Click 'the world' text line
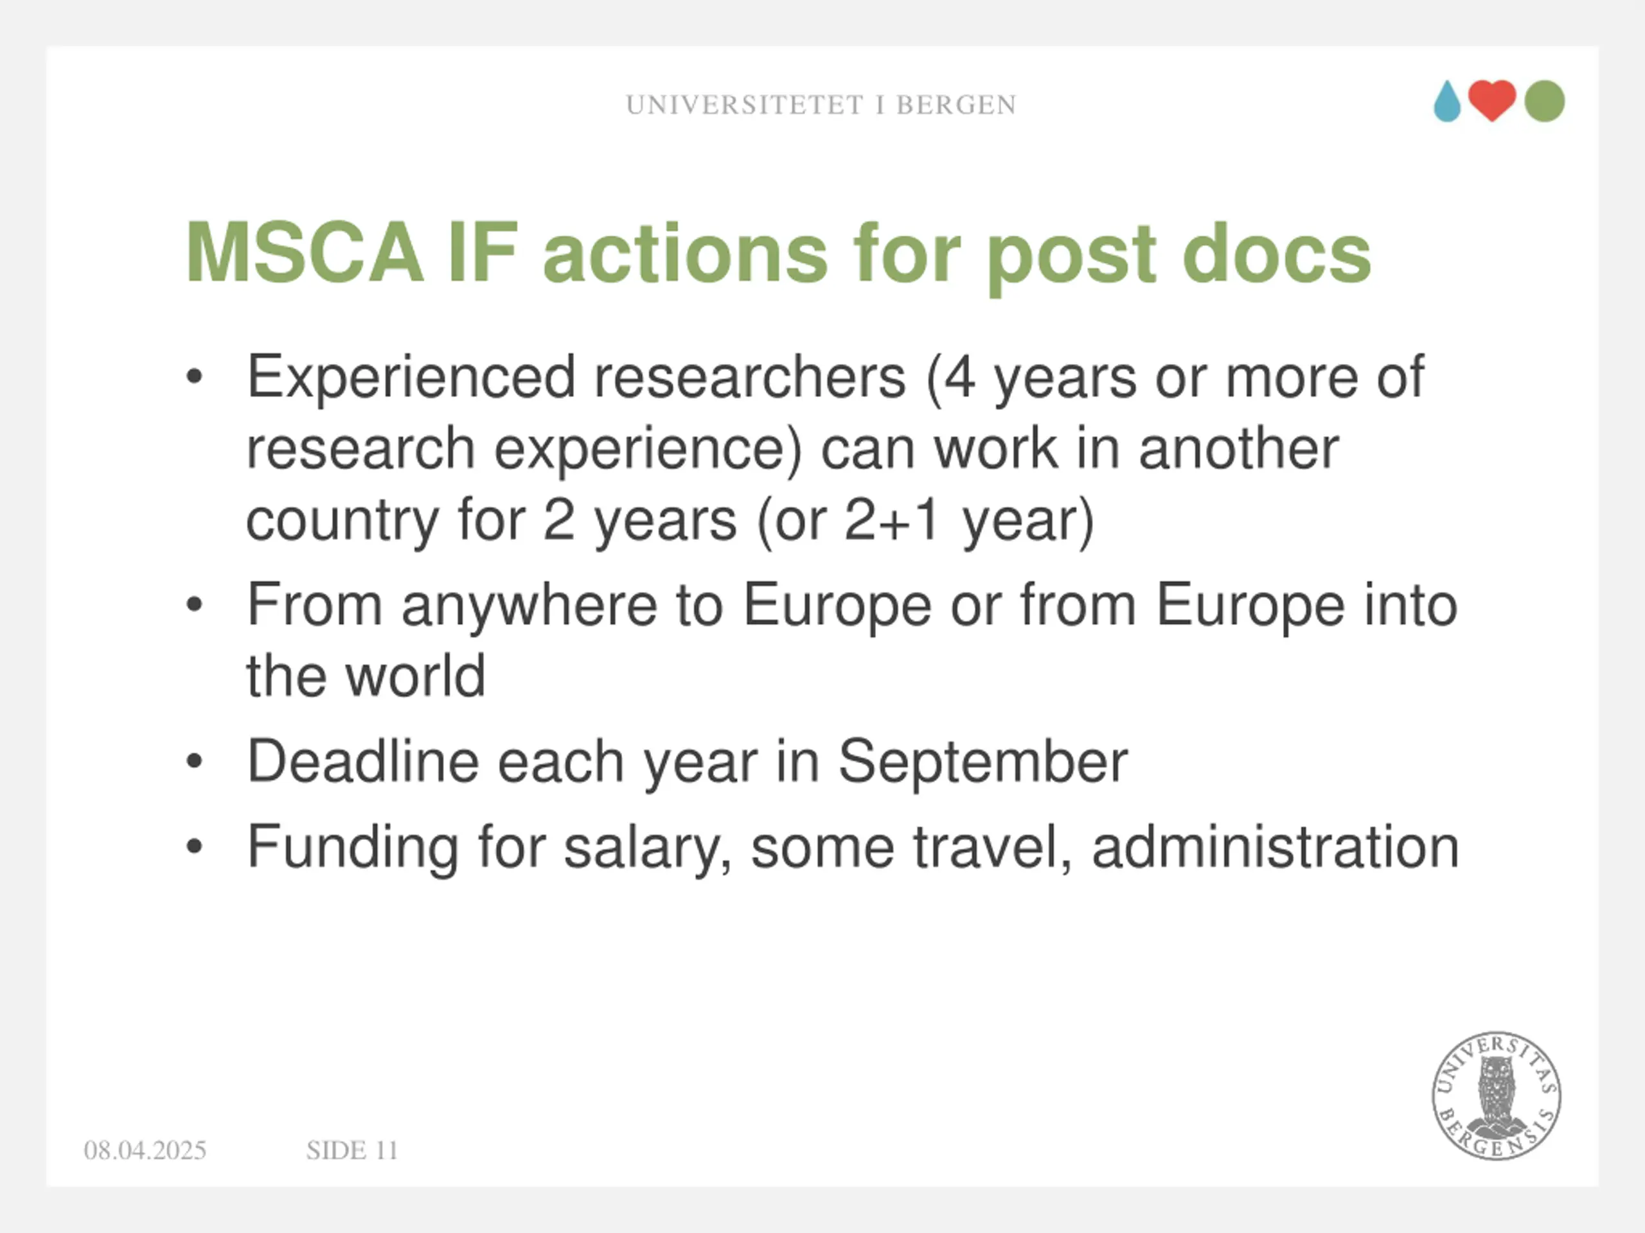Viewport: 1645px width, 1233px height. pos(366,676)
